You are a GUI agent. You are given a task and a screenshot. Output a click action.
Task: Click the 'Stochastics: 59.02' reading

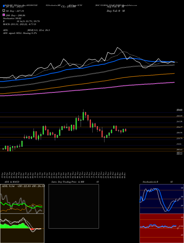(x=12, y=18)
